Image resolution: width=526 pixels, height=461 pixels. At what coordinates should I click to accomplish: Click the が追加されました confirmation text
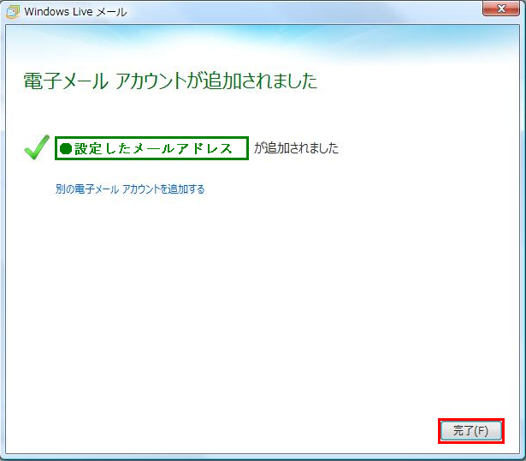click(296, 148)
